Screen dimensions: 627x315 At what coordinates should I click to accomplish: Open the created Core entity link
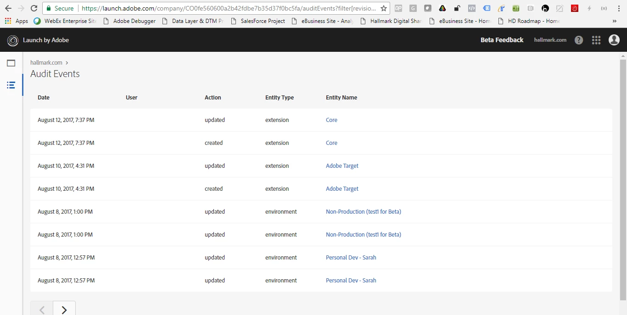331,143
